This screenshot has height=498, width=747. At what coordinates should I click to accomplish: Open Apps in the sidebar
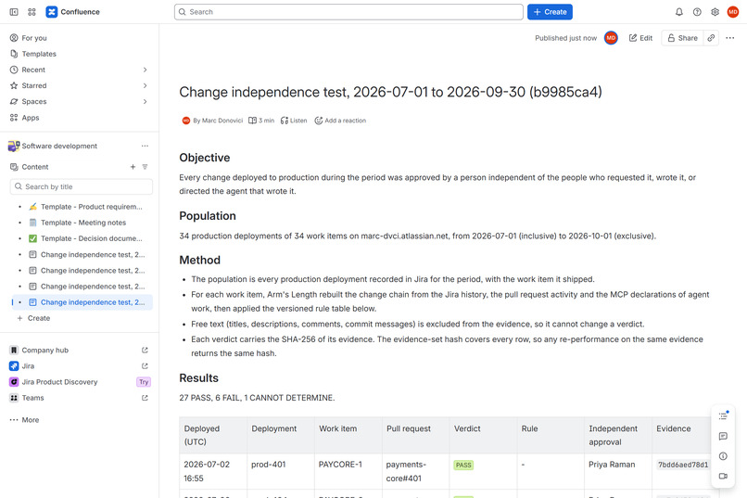79,118
